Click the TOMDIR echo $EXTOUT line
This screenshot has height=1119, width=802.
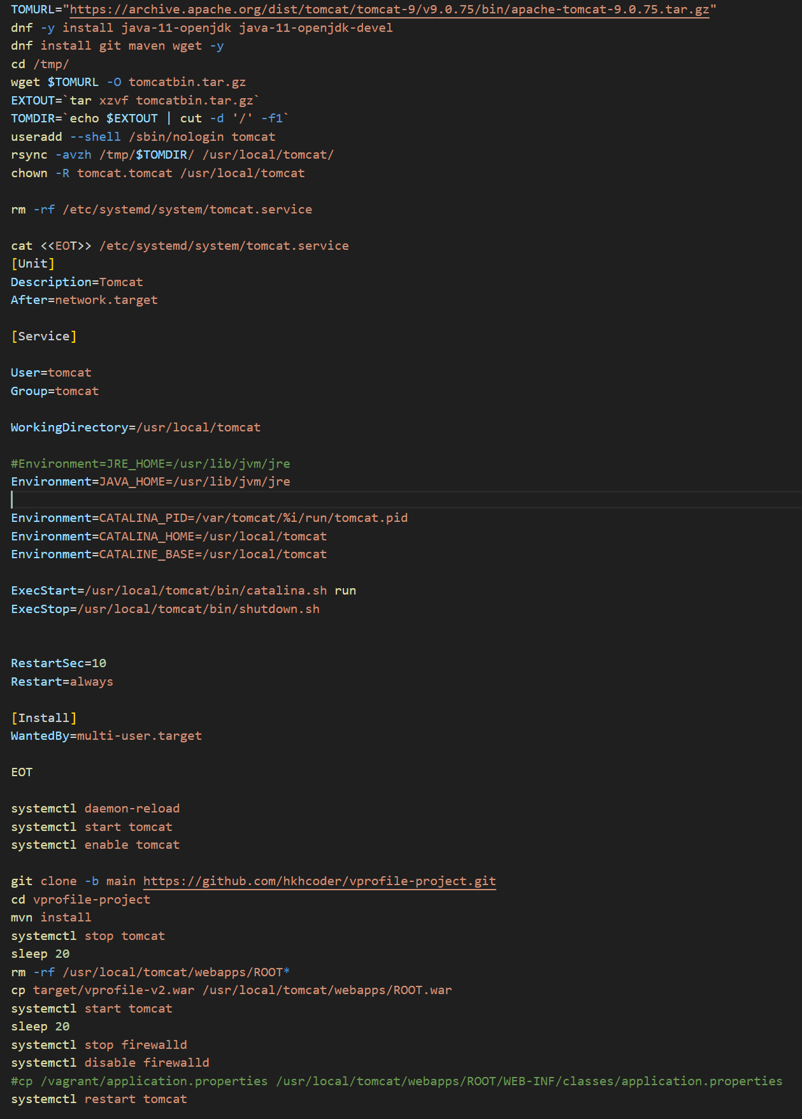[x=150, y=119]
